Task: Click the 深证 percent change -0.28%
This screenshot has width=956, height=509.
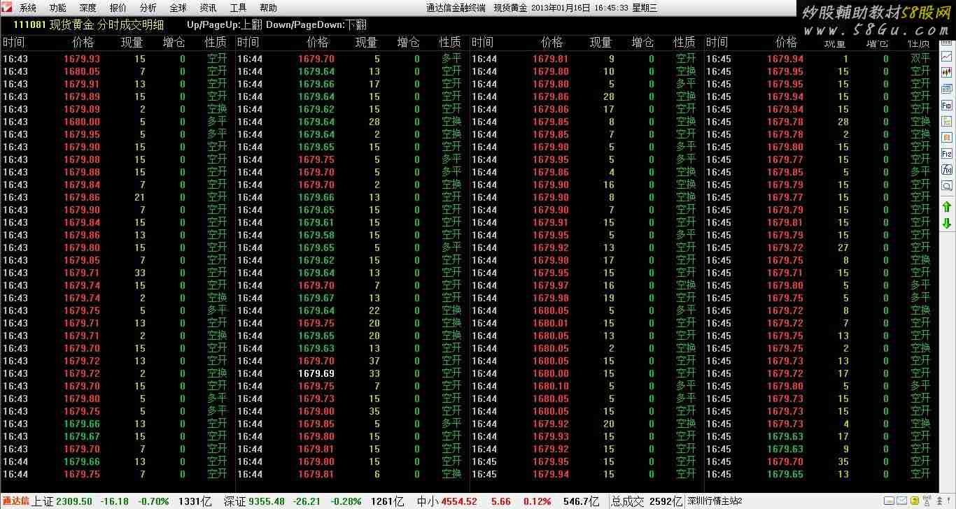Action: tap(346, 501)
